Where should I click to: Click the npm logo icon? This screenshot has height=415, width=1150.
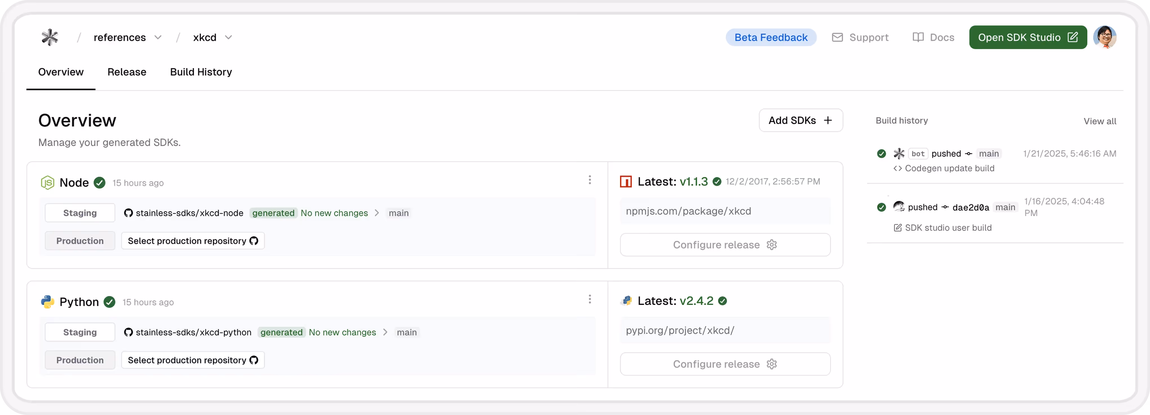click(x=626, y=182)
